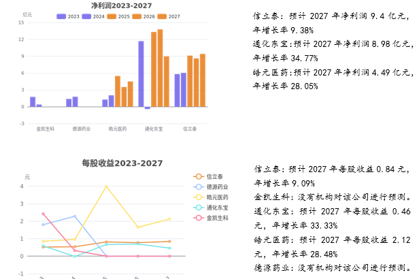Hide the 金凯生科 line via the line chart legend
The image size is (419, 279).
click(x=211, y=218)
